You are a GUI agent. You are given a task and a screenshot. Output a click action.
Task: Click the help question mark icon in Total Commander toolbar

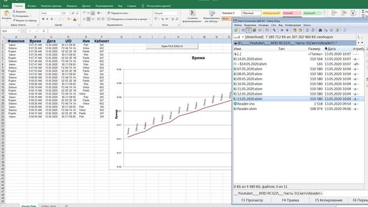[344, 30]
